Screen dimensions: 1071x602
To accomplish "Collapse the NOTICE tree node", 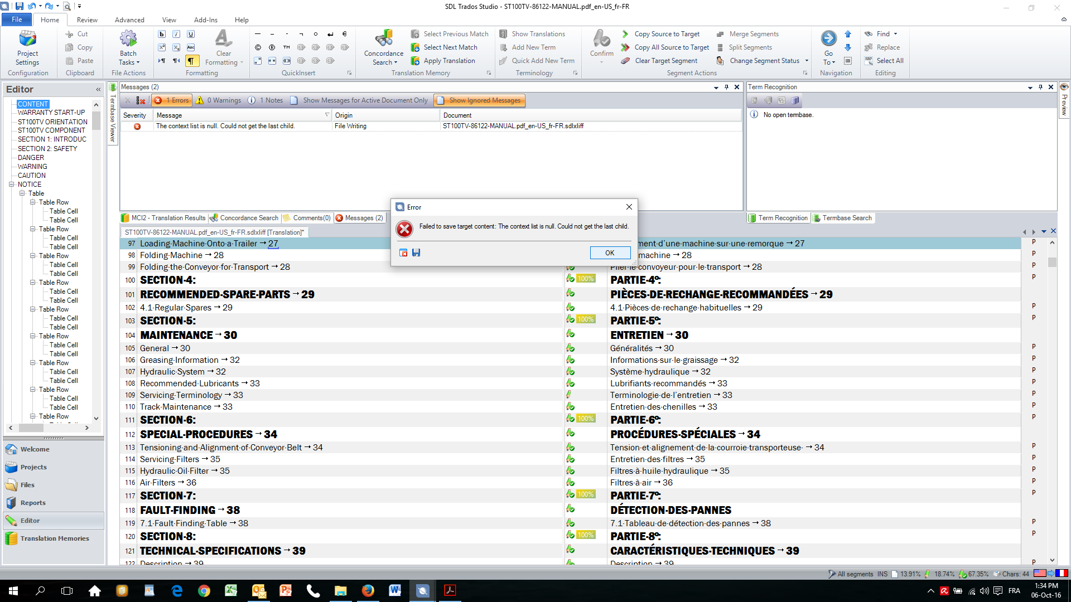I will (12, 185).
